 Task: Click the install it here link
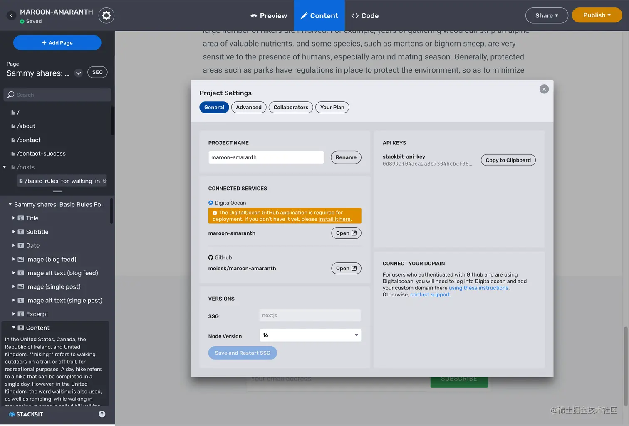(334, 219)
